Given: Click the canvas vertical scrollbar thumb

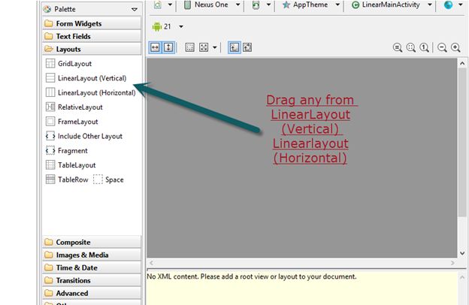Looking at the screenshot, I should click(x=462, y=142).
